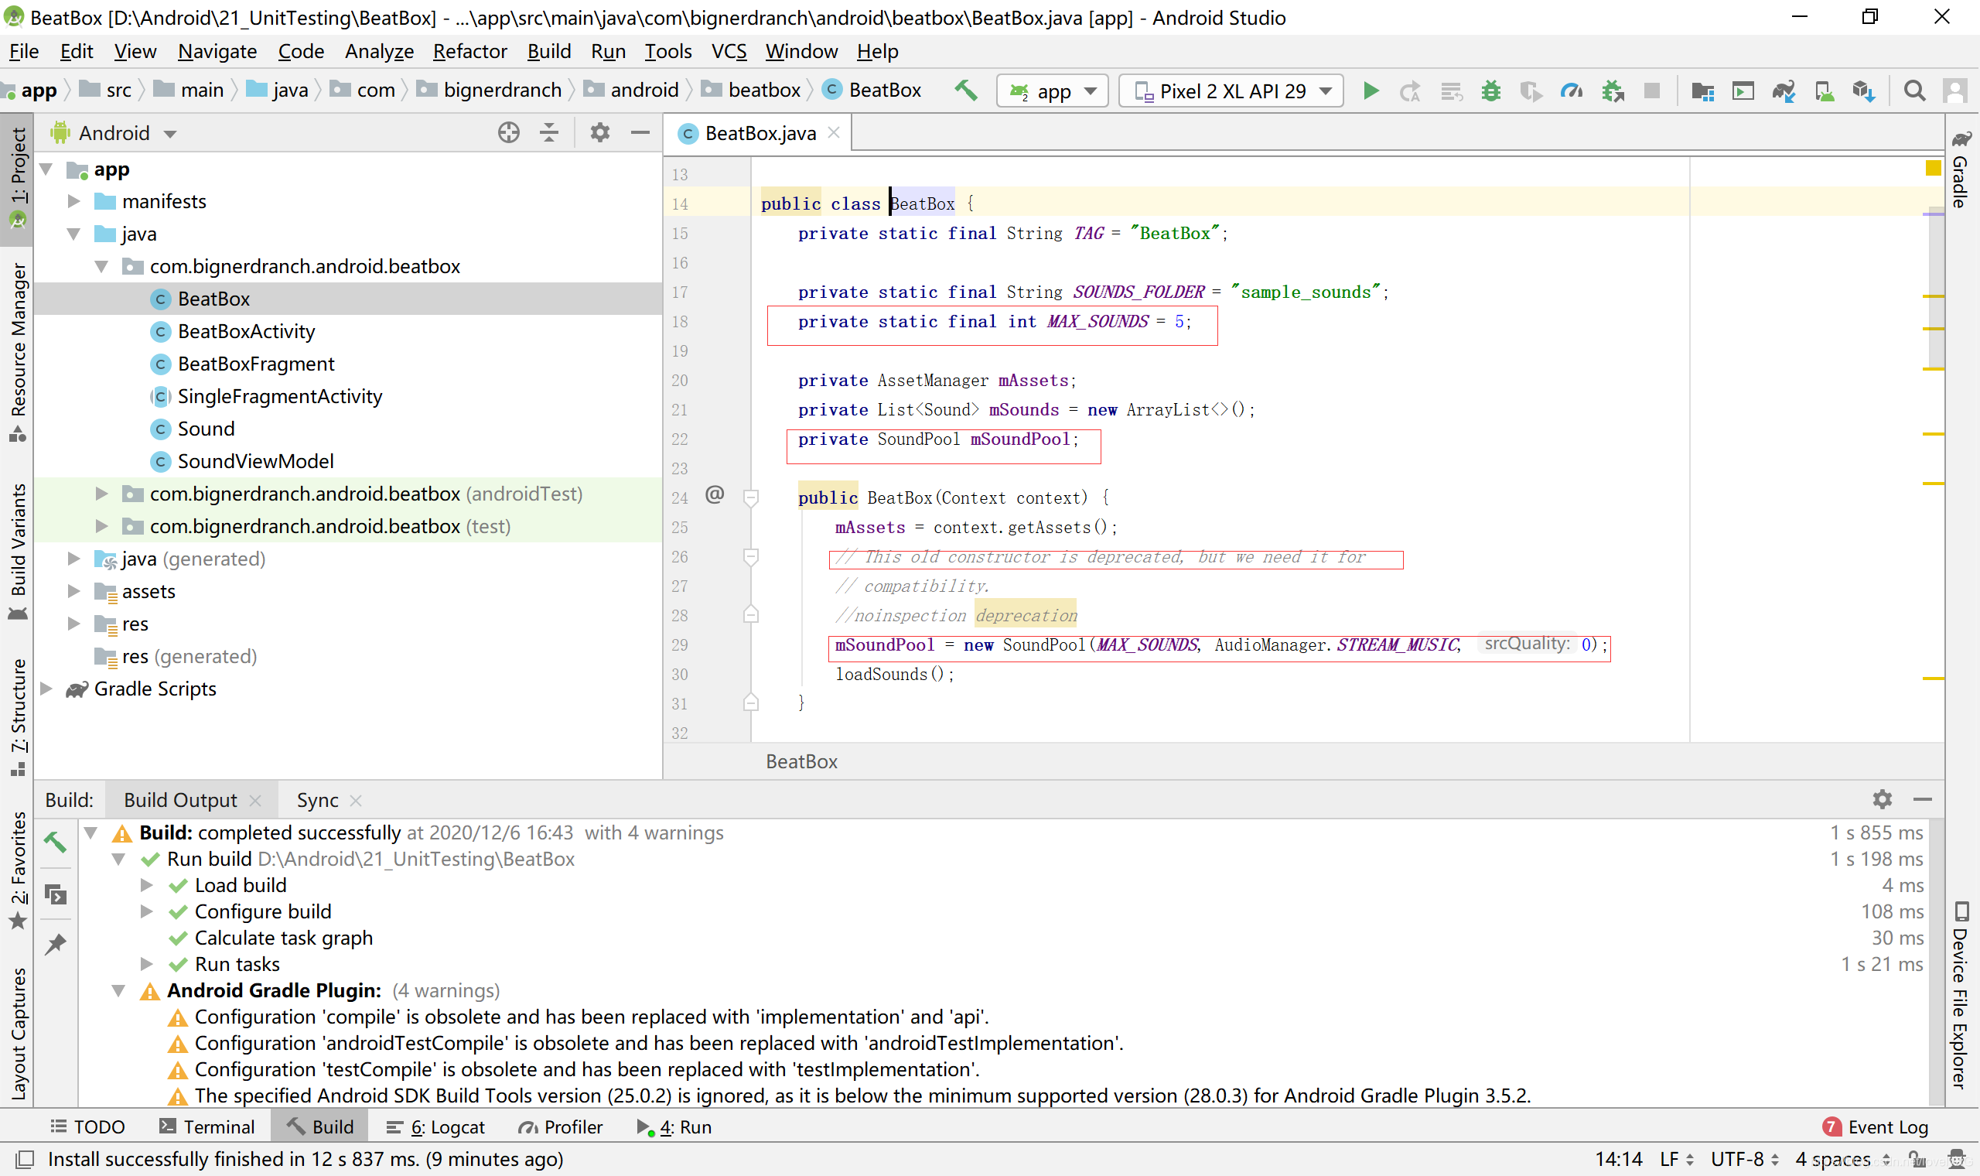The image size is (1980, 1176).
Task: Expand the manifests folder
Action: pos(73,201)
